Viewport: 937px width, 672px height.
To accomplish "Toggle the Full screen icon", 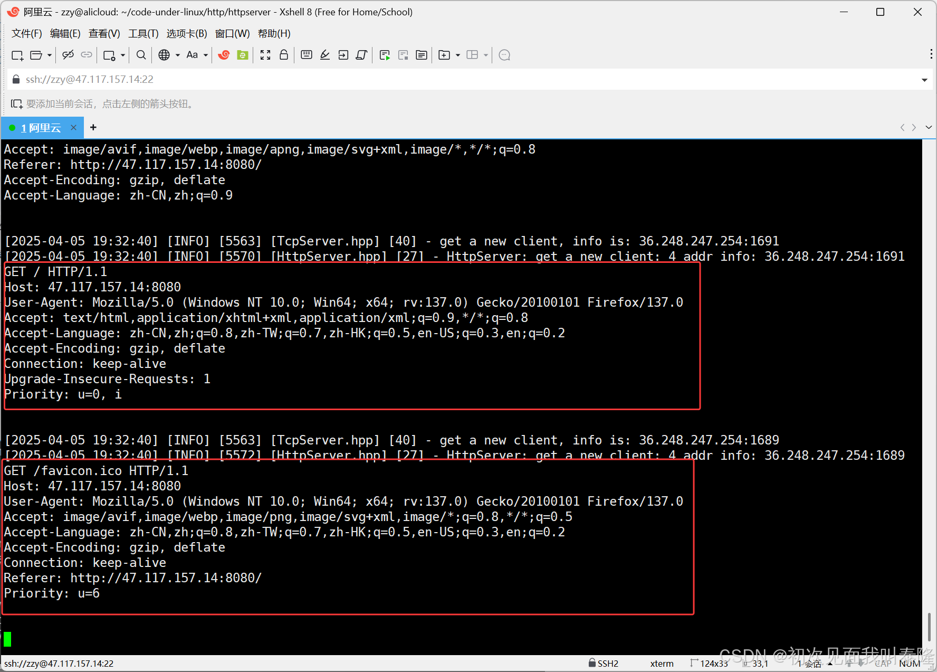I will pos(265,55).
